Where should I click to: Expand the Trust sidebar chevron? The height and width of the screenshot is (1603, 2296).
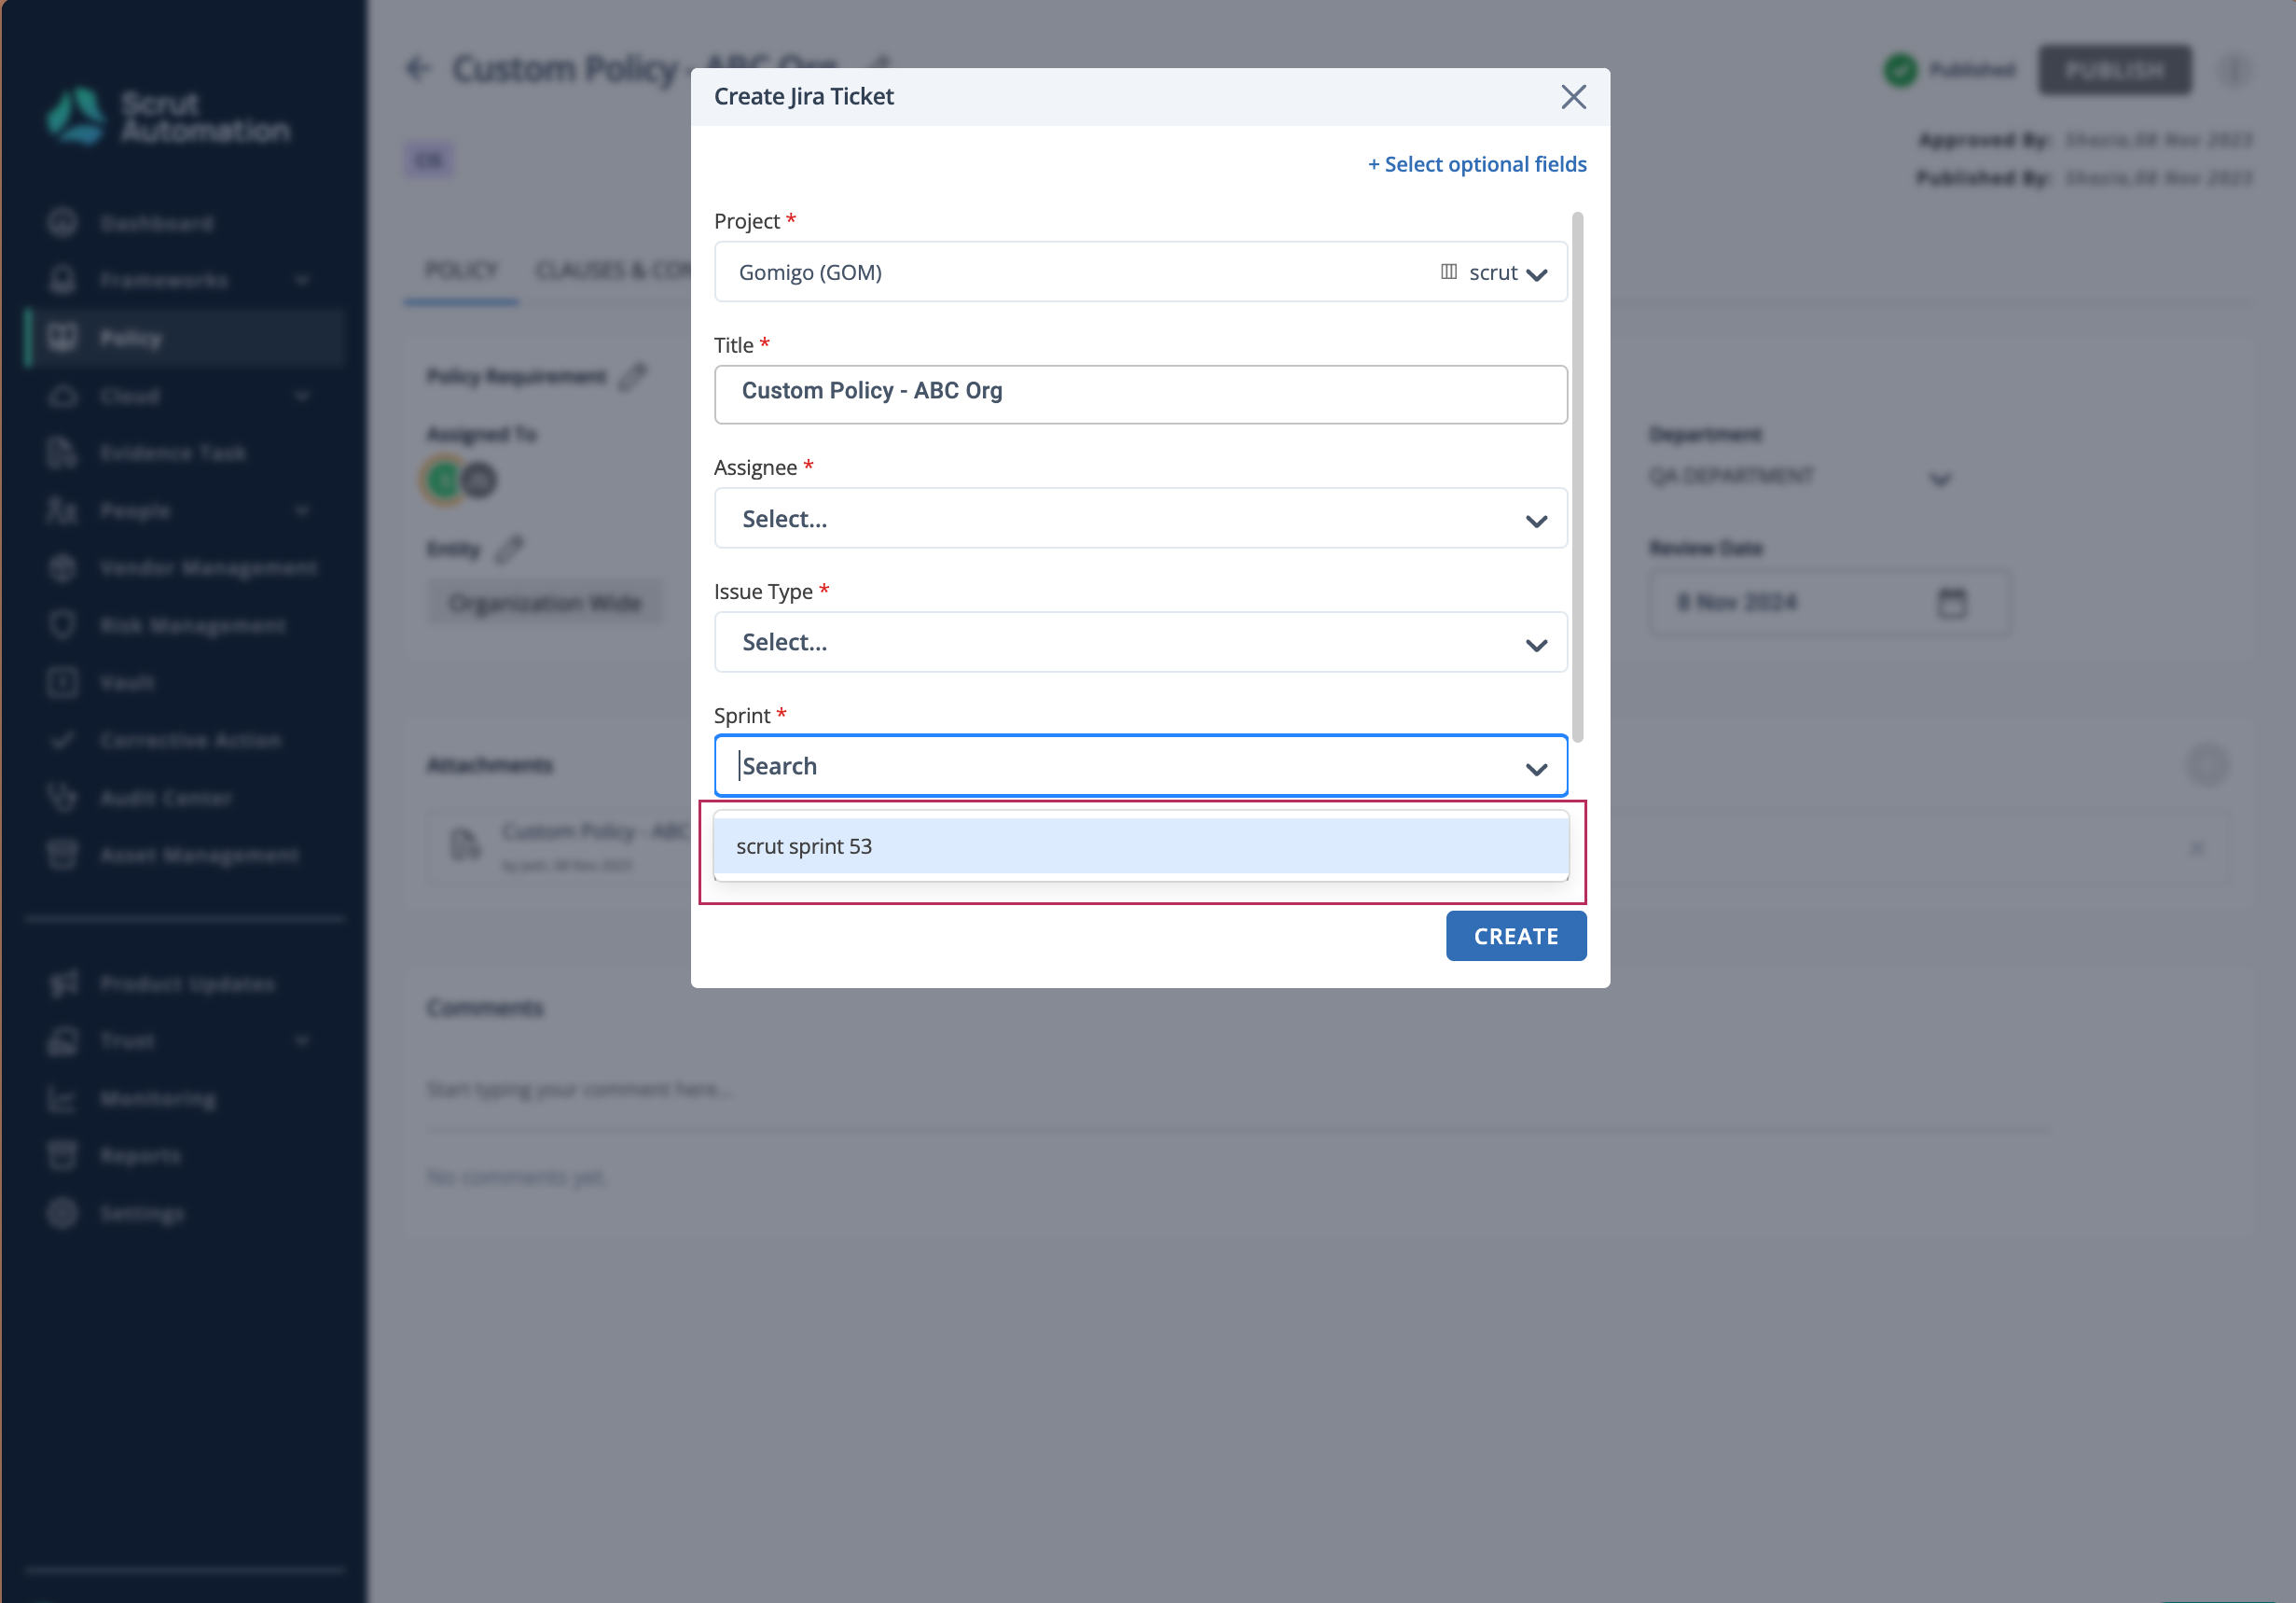[302, 1040]
